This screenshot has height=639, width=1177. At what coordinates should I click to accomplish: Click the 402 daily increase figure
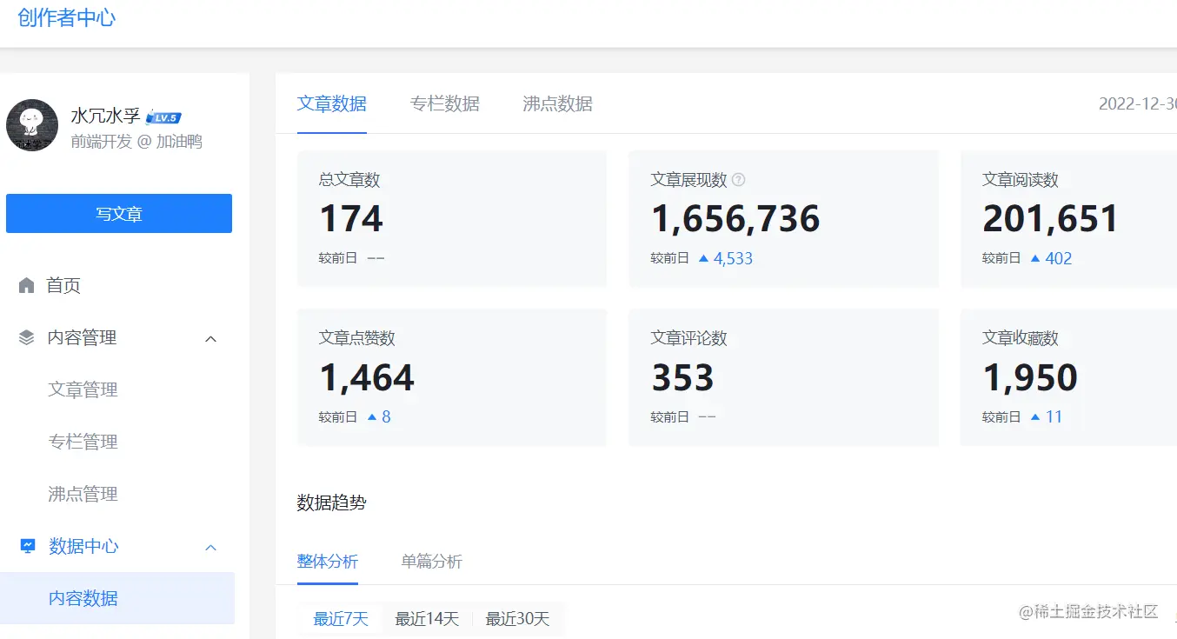1059,258
